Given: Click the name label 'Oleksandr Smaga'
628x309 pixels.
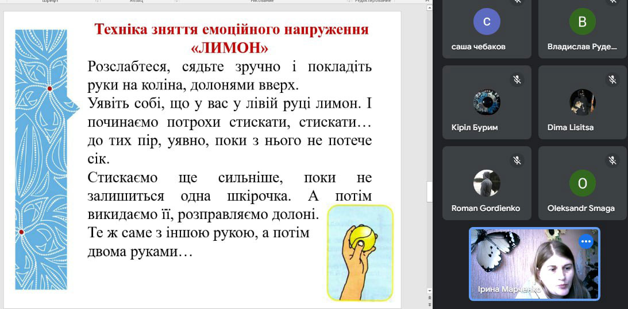Looking at the screenshot, I should coord(581,208).
